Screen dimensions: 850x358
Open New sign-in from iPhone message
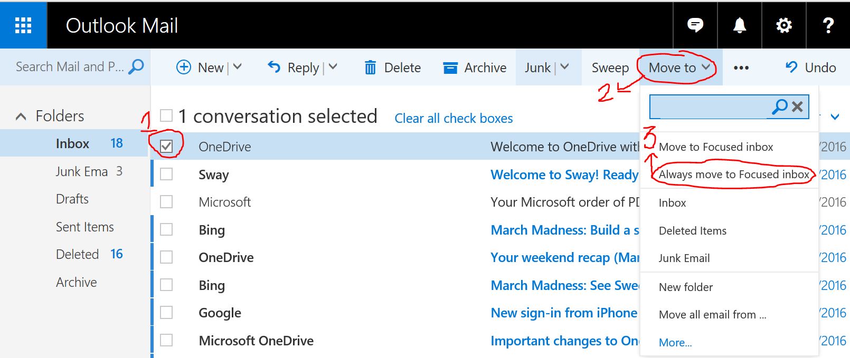pyautogui.click(x=564, y=313)
